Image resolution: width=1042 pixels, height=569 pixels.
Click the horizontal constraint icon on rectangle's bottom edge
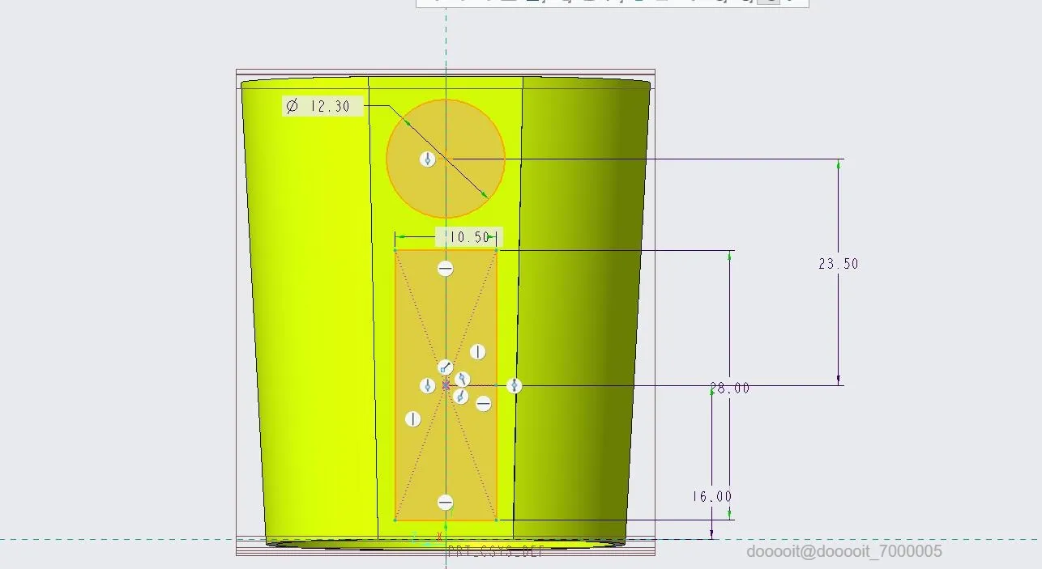(445, 503)
